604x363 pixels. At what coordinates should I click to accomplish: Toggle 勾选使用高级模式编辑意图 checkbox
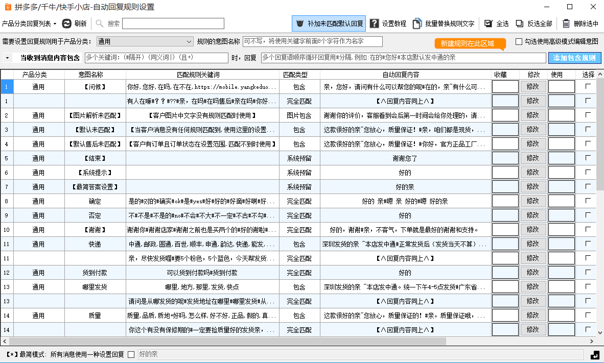pos(519,41)
